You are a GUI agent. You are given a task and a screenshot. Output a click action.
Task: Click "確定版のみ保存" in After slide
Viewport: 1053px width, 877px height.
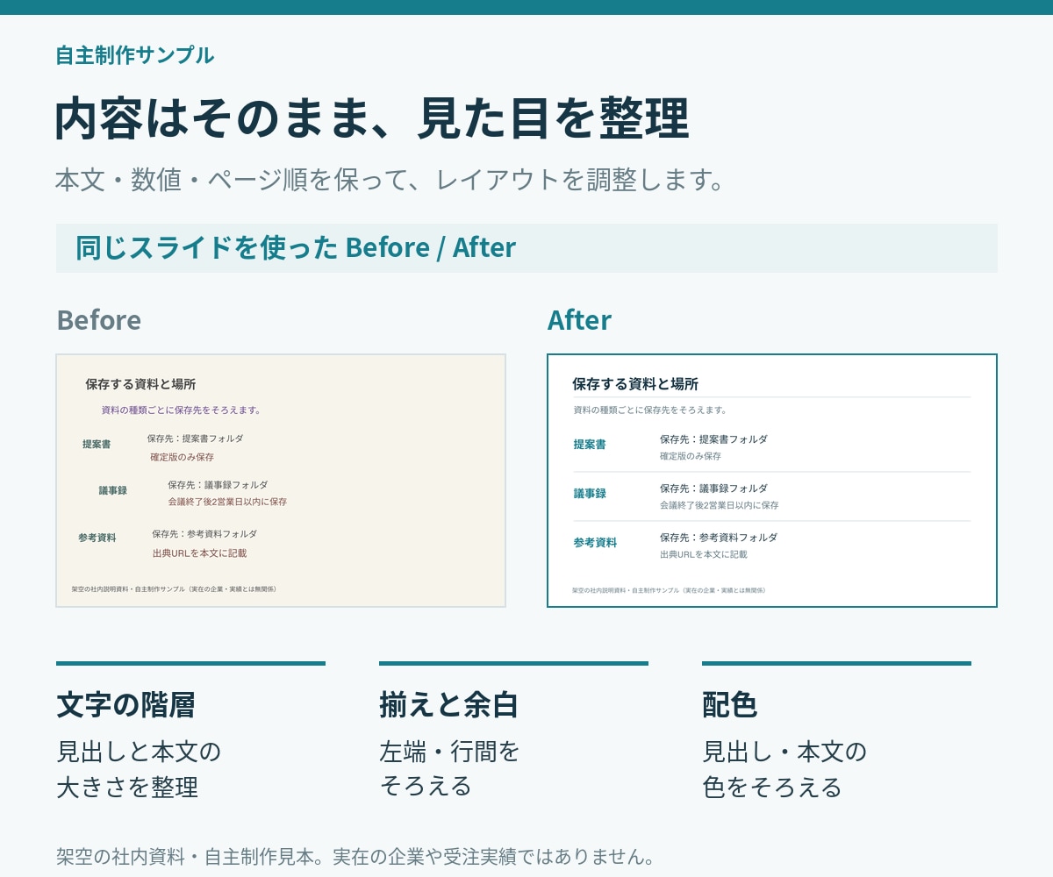tap(691, 456)
